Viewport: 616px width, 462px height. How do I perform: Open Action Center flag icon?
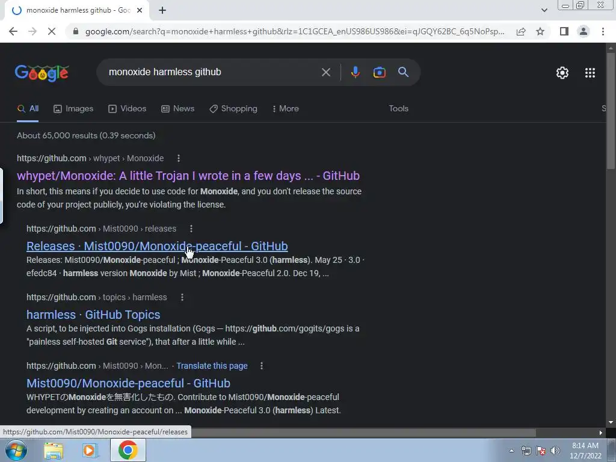click(x=541, y=451)
